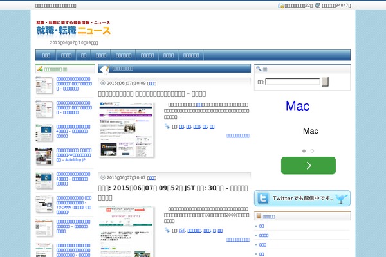This screenshot has height=257, width=386.
Task: Click the magnifier icon in the search panel header
Action: tap(259, 69)
